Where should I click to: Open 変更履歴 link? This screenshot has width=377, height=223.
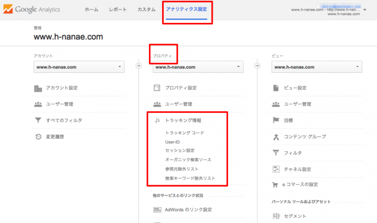[x=55, y=137]
